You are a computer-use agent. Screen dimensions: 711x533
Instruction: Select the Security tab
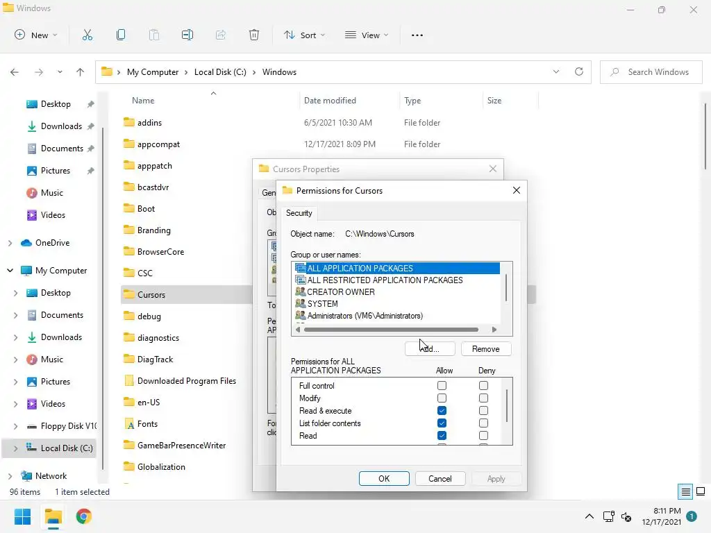tap(299, 213)
